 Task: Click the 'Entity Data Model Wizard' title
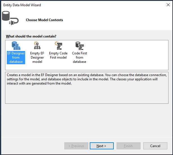coord(22,5)
